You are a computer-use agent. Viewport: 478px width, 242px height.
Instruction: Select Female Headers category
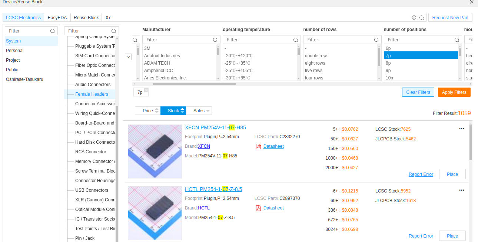pos(92,94)
